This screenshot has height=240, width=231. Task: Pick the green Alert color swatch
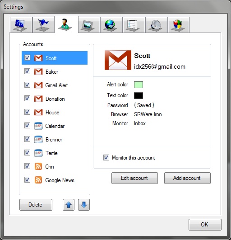coord(139,85)
